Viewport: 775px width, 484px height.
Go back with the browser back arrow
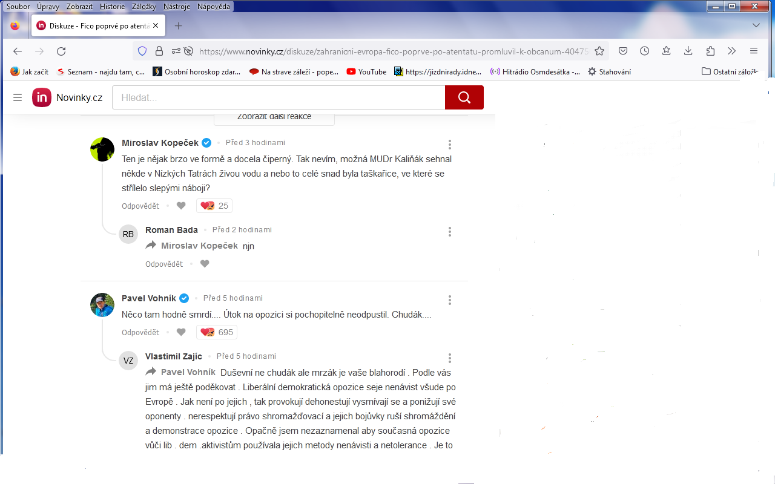click(18, 51)
